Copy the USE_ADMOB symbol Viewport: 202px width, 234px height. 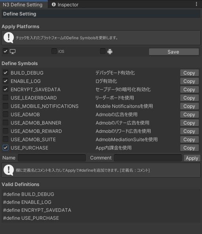(x=189, y=115)
